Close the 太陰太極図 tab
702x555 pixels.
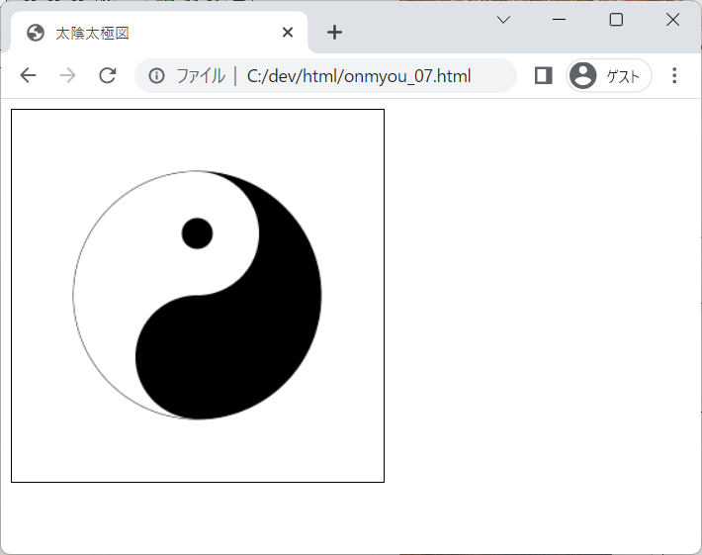[288, 33]
